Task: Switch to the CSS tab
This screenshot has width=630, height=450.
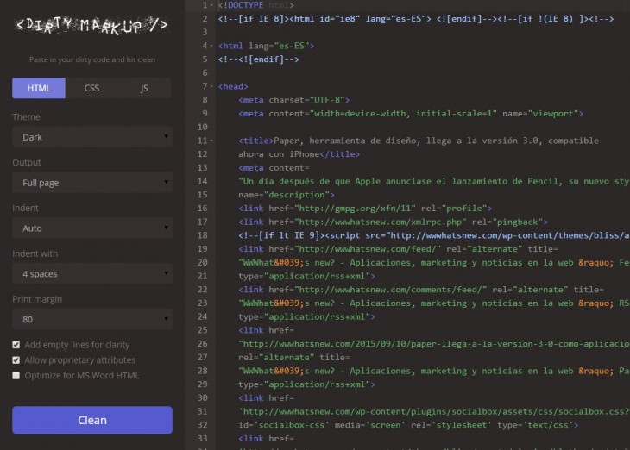Action: 91,88
